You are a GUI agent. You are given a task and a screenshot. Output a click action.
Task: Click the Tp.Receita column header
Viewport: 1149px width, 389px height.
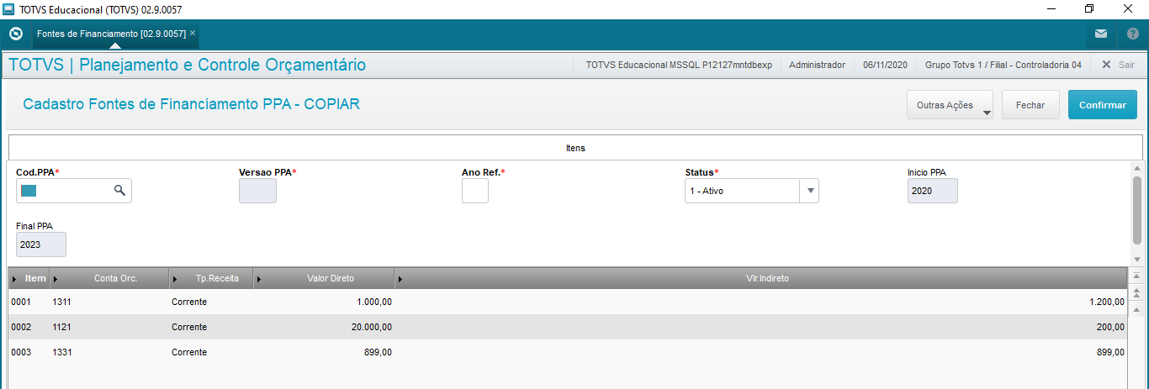click(x=211, y=278)
